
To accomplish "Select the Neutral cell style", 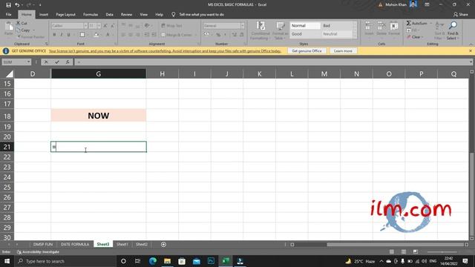I will click(336, 34).
